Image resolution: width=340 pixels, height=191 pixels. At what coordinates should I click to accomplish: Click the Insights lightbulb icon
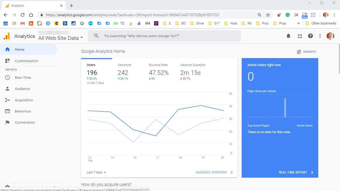pyautogui.click(x=299, y=52)
